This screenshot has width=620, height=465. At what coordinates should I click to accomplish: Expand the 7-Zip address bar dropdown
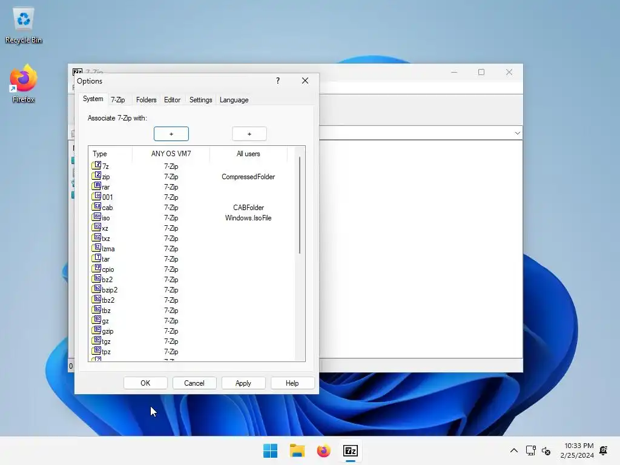517,133
